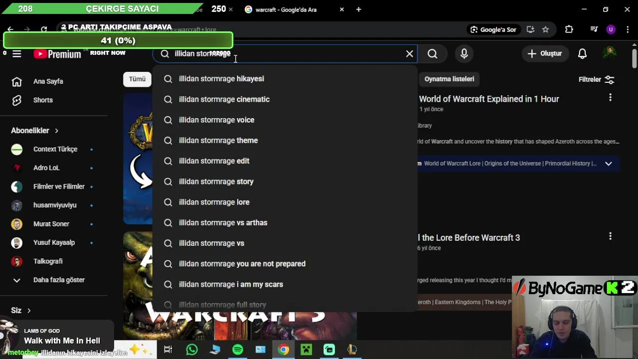Open WhatsApp from the taskbar
The image size is (638, 359).
click(x=192, y=350)
